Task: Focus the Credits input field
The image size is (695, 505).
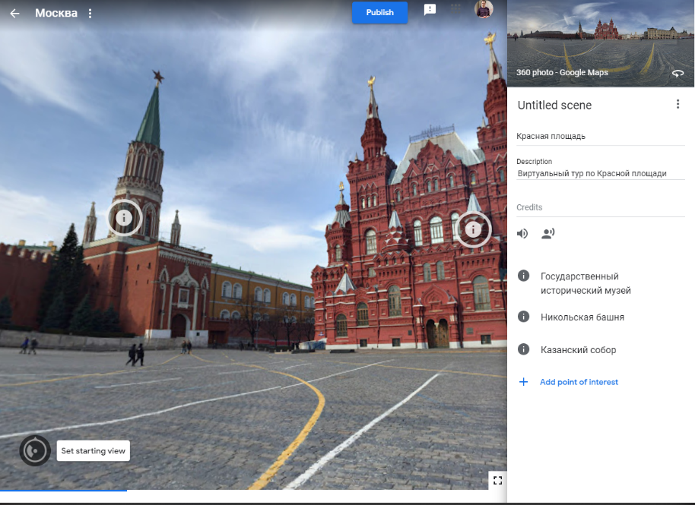Action: pyautogui.click(x=600, y=207)
